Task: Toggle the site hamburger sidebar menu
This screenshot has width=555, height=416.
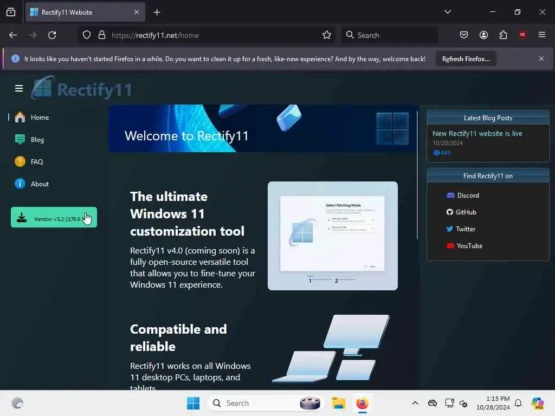Action: pyautogui.click(x=19, y=88)
